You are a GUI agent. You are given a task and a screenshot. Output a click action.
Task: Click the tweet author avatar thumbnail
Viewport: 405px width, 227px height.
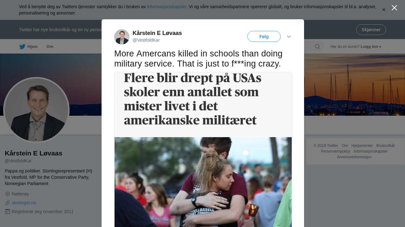[x=122, y=37]
